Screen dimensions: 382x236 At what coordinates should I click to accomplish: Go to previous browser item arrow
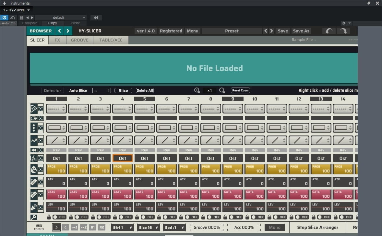pyautogui.click(x=59, y=31)
